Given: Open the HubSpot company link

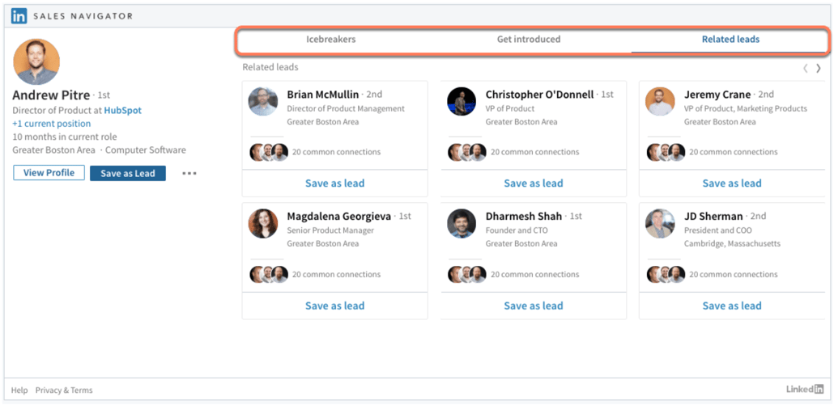Looking at the screenshot, I should [x=123, y=111].
